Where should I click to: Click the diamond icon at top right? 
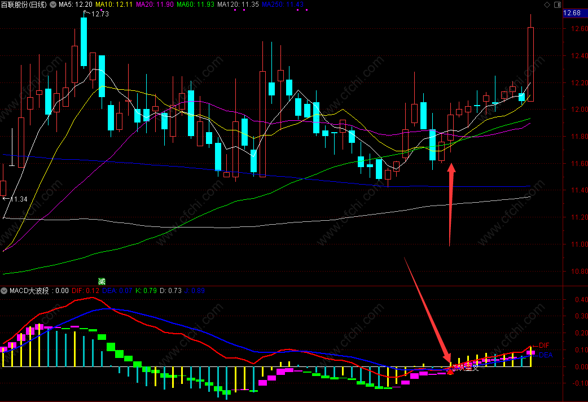[547, 5]
